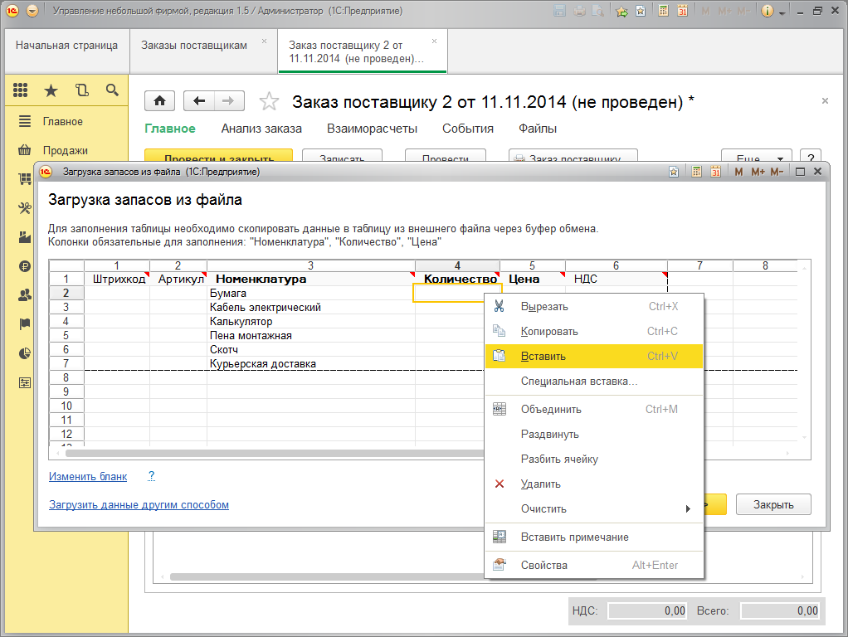
Task: Open the ruble money section icon
Action: [x=24, y=266]
